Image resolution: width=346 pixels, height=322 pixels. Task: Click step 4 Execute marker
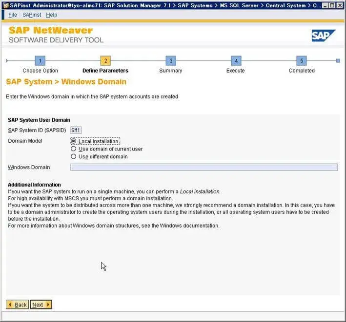[x=236, y=60]
